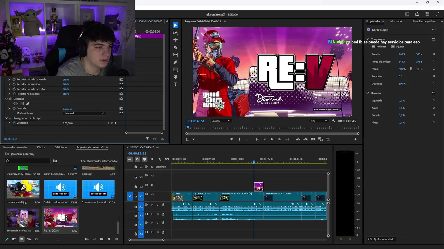
Task: Open the Efectos tab
Action: click(41, 147)
